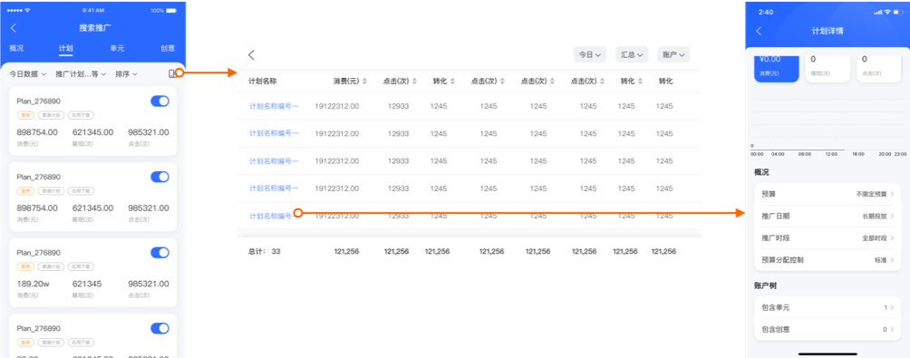Open the 排序 dropdown
This screenshot has height=358, width=910.
[x=126, y=74]
